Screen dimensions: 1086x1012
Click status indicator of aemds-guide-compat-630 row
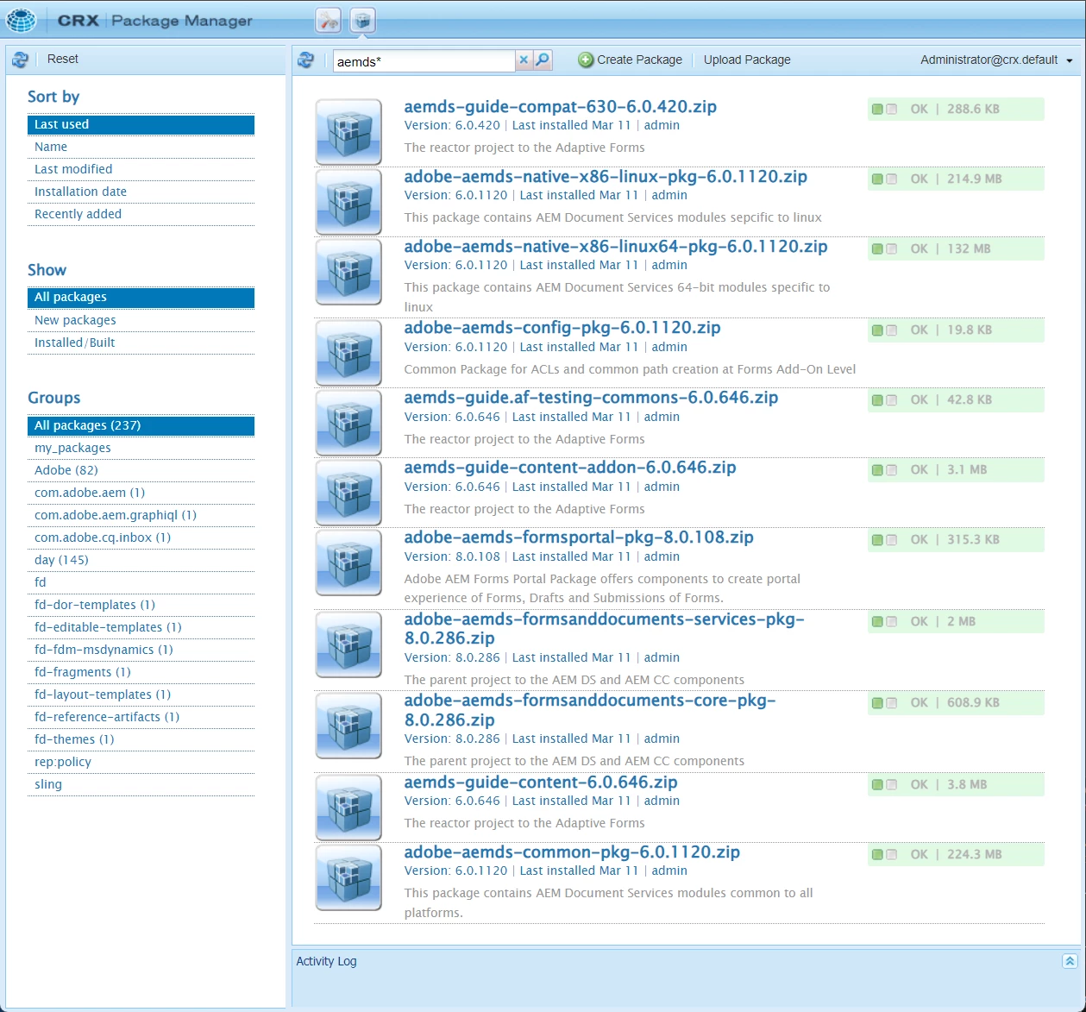click(885, 110)
